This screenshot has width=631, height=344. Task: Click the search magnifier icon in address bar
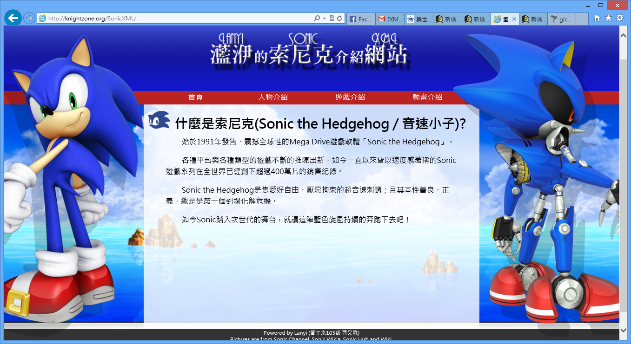pyautogui.click(x=317, y=19)
